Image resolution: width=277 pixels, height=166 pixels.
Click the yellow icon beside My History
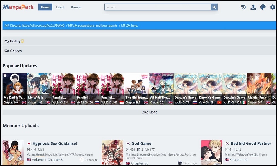[22, 41]
